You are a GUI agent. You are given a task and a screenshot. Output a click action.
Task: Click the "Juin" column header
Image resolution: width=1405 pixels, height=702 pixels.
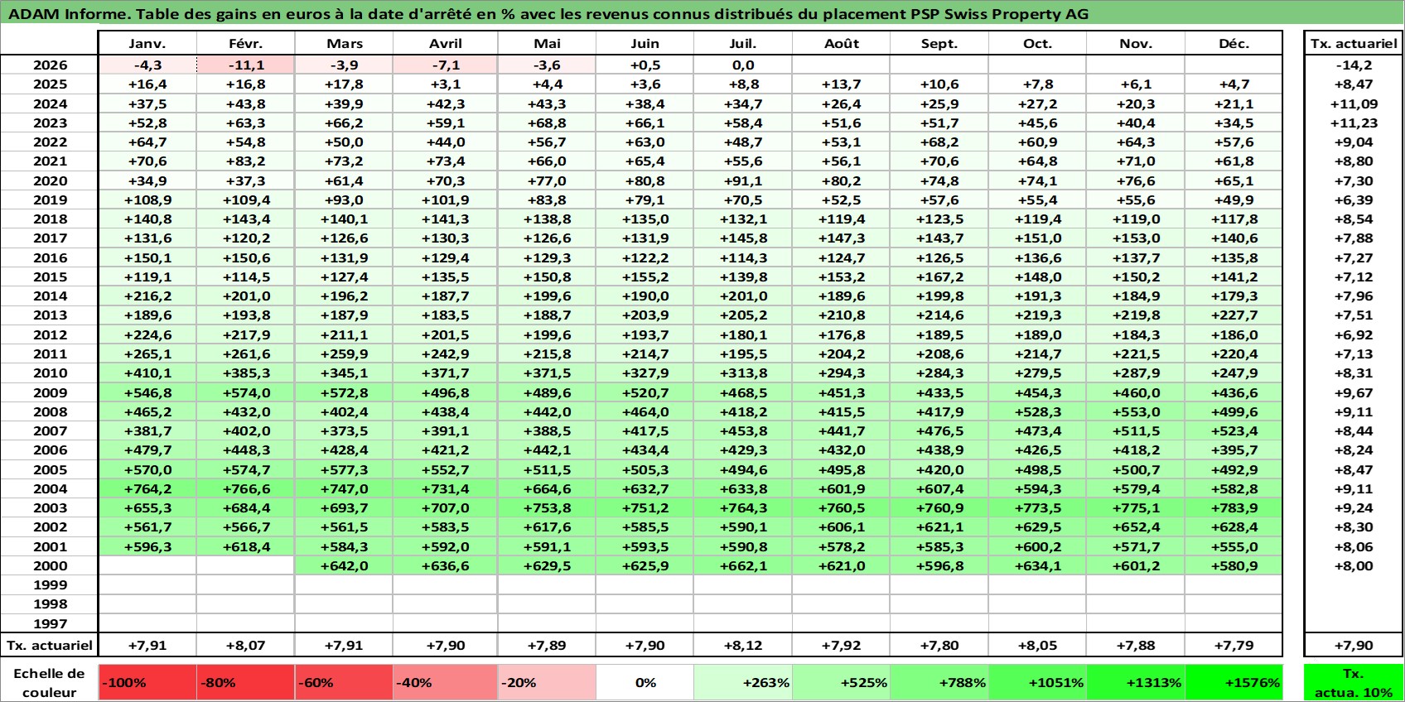tap(645, 44)
